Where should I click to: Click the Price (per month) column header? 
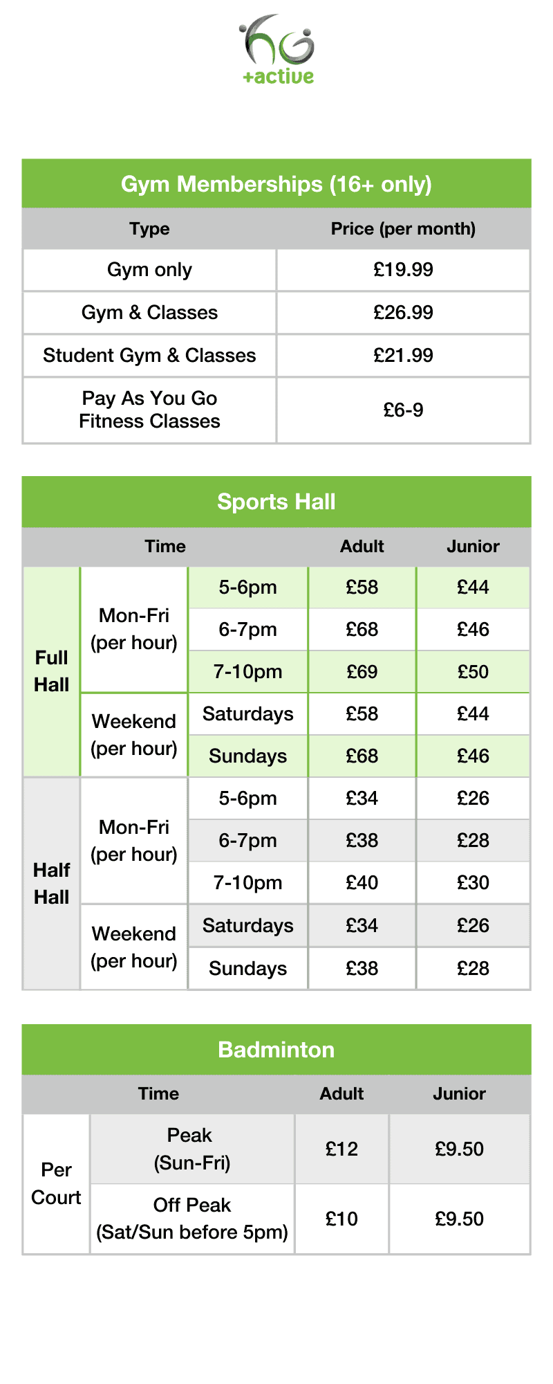(x=403, y=229)
